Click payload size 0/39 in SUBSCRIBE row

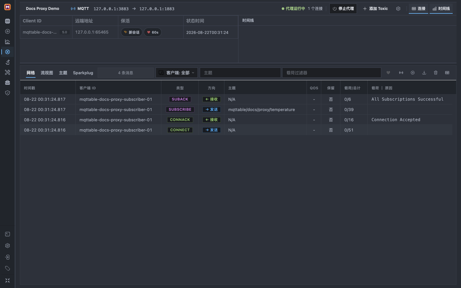(x=349, y=109)
